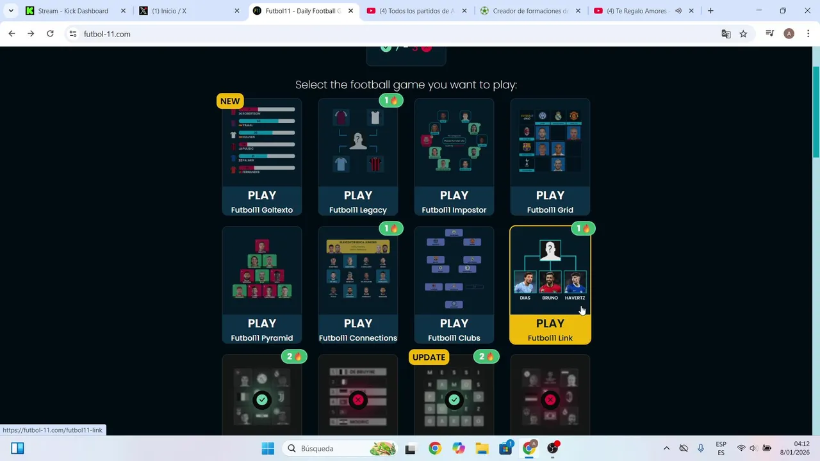
Task: Go forward in browser history
Action: [31, 34]
